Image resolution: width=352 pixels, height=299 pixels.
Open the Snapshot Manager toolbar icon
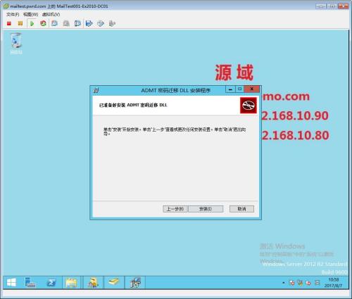coord(77,23)
